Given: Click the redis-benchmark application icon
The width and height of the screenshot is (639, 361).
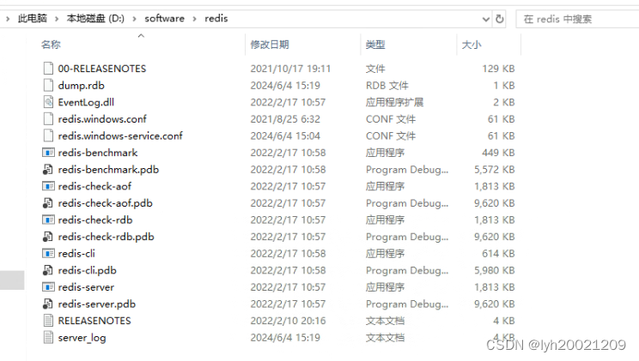Looking at the screenshot, I should pos(48,153).
